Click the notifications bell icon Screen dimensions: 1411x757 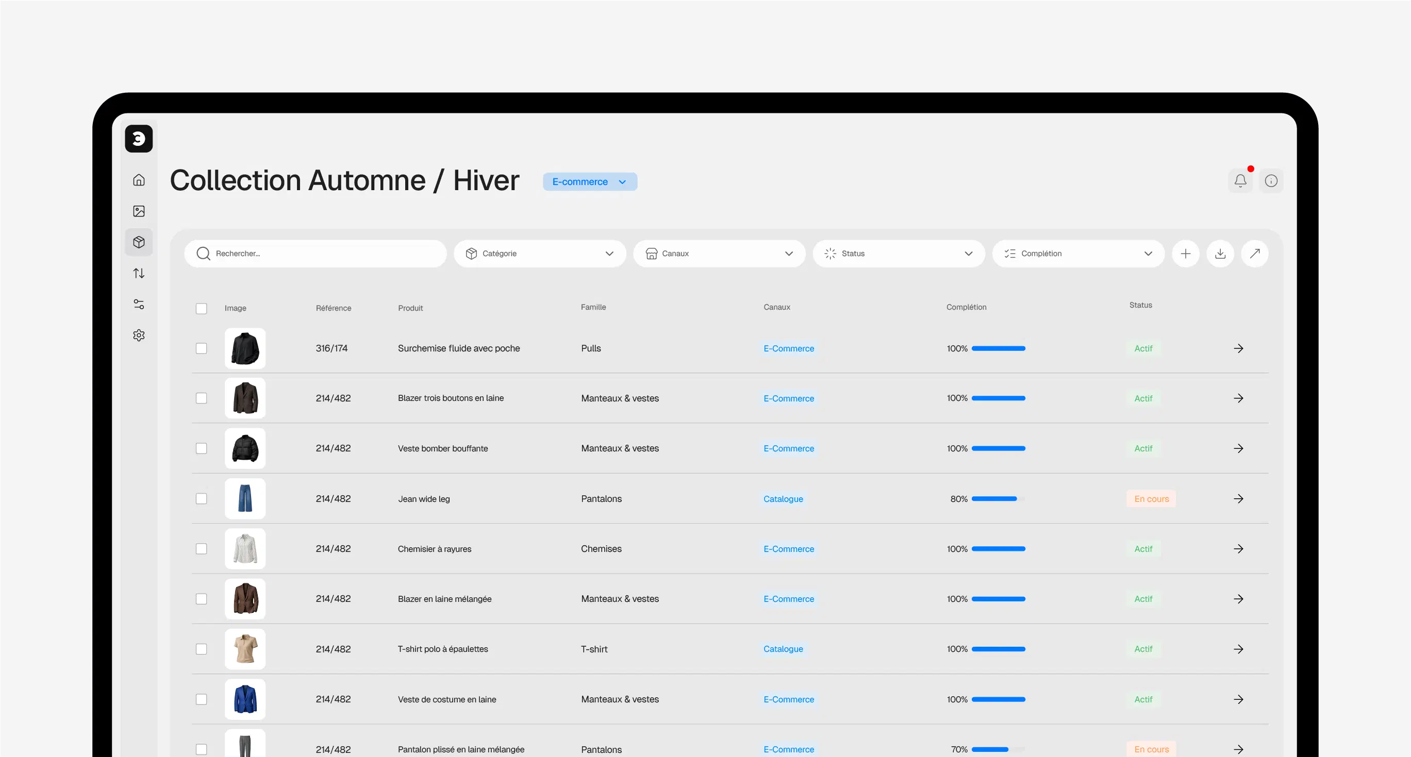click(x=1240, y=181)
